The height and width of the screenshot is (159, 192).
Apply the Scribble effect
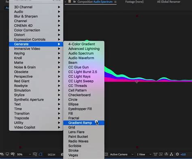coord(84,146)
